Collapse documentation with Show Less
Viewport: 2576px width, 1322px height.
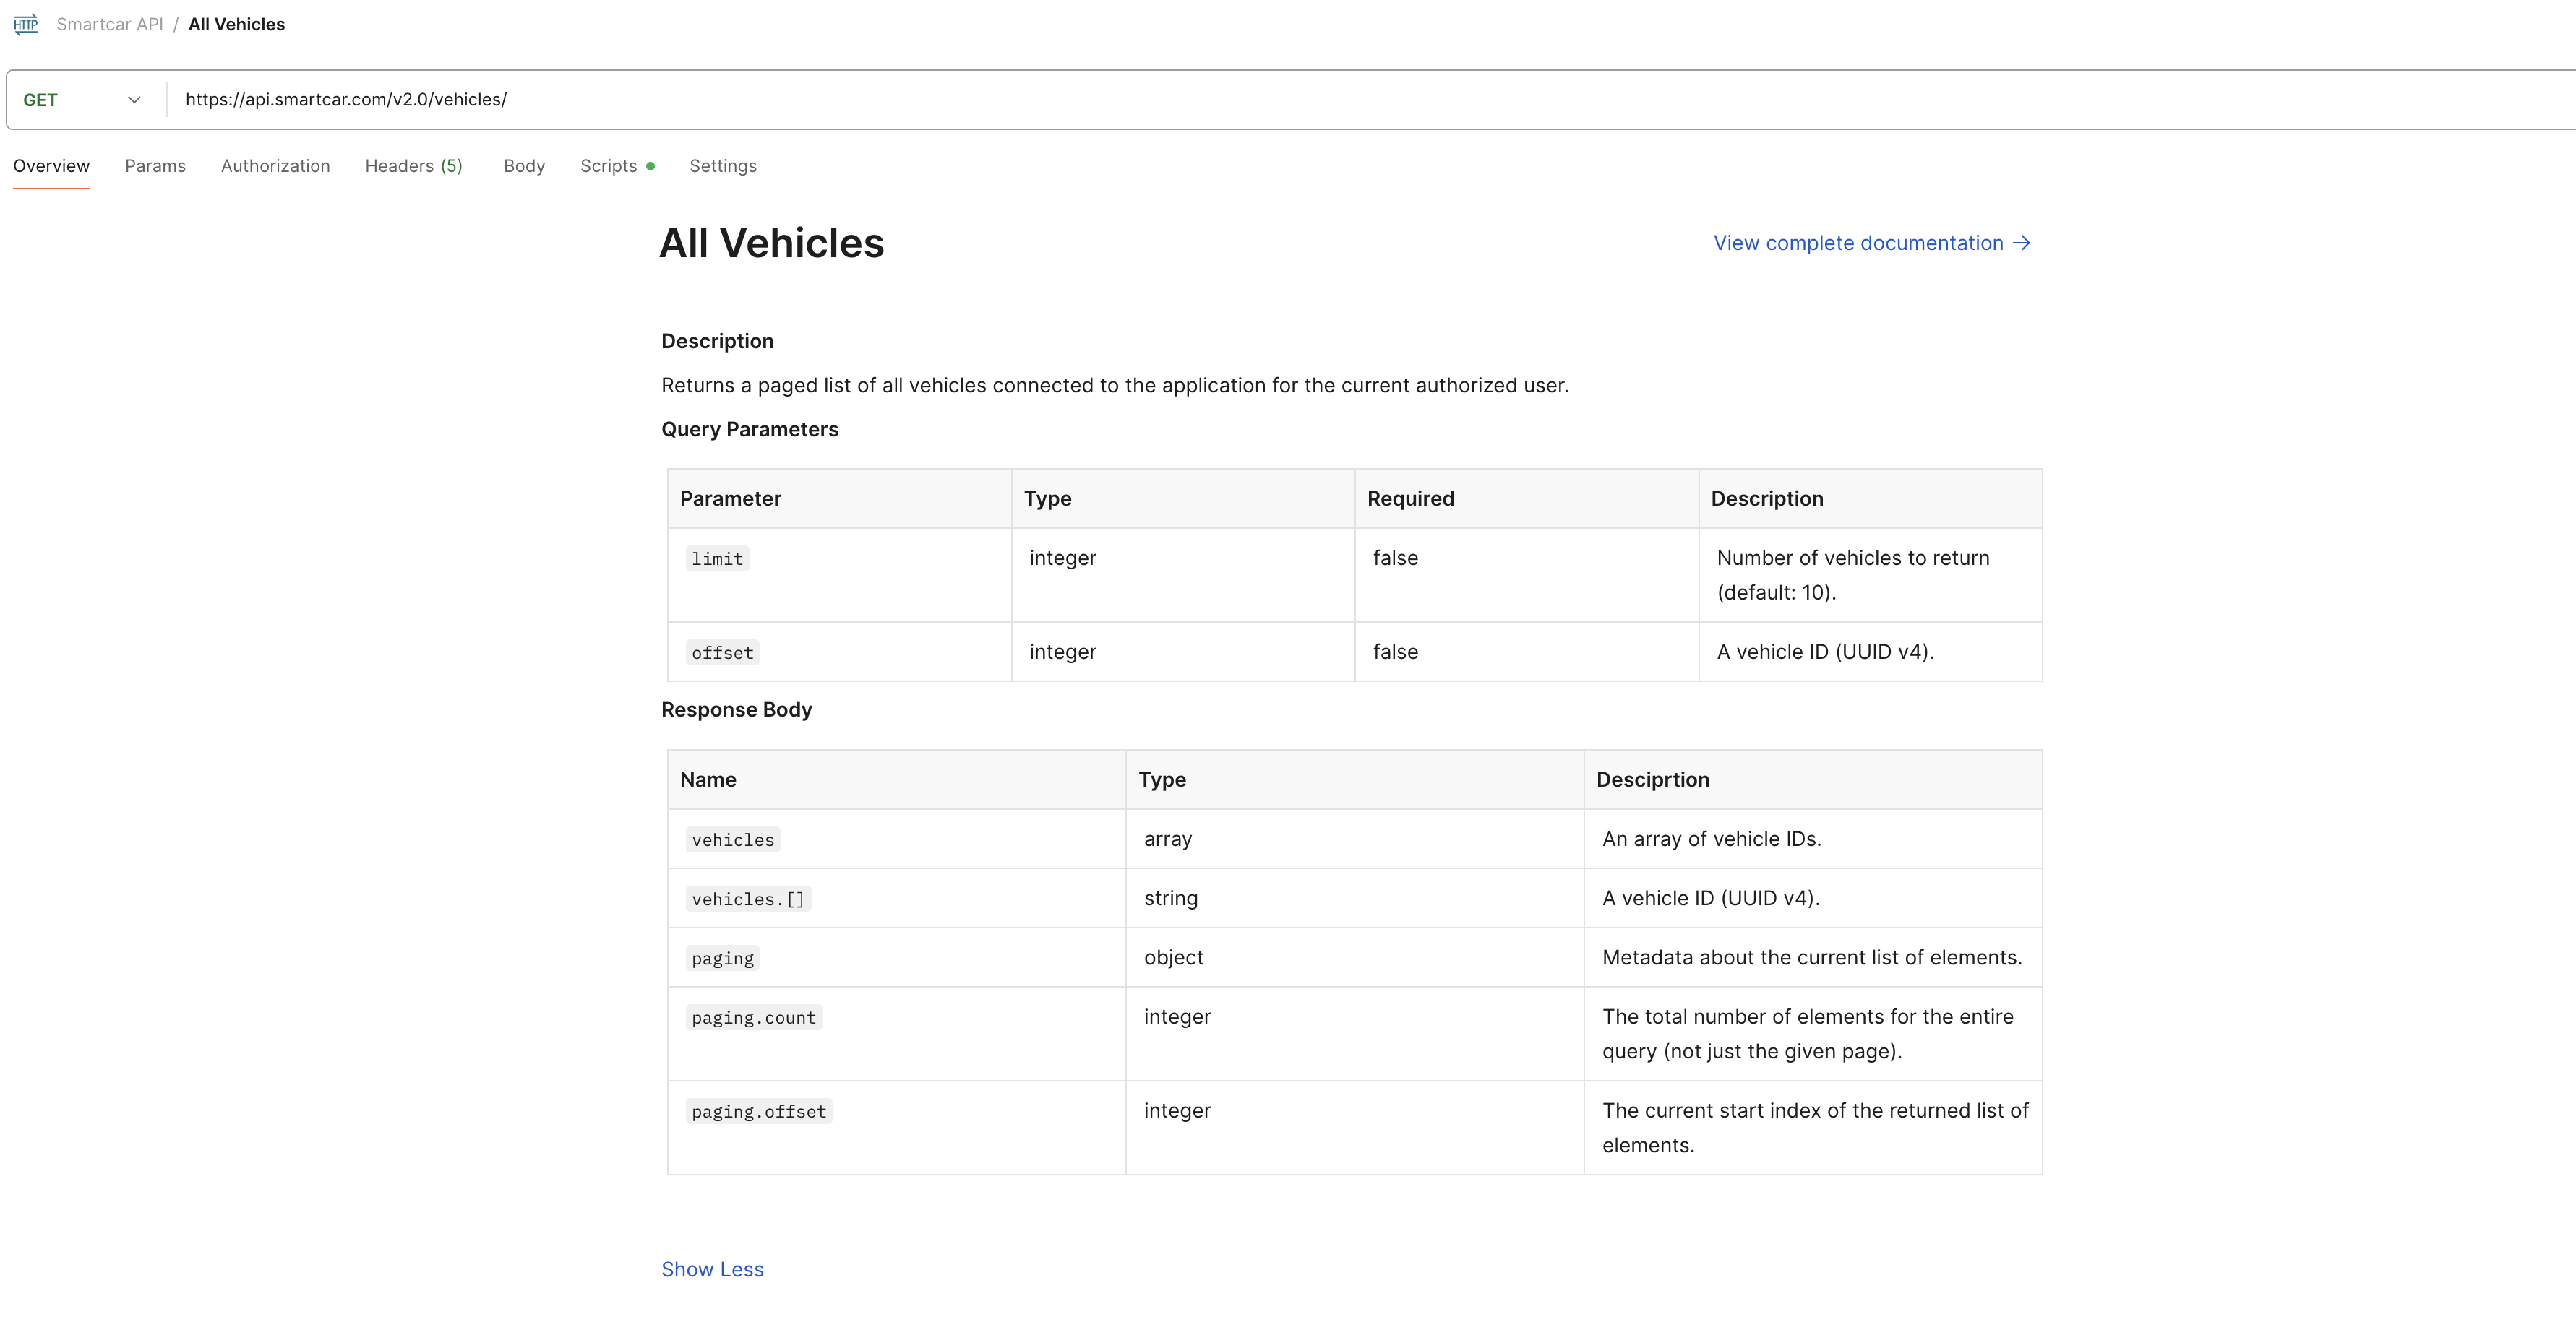[712, 1269]
